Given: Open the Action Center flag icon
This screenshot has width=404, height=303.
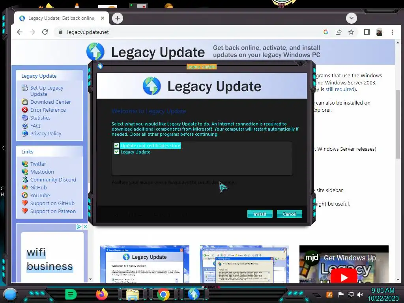Looking at the screenshot, I should (x=341, y=294).
